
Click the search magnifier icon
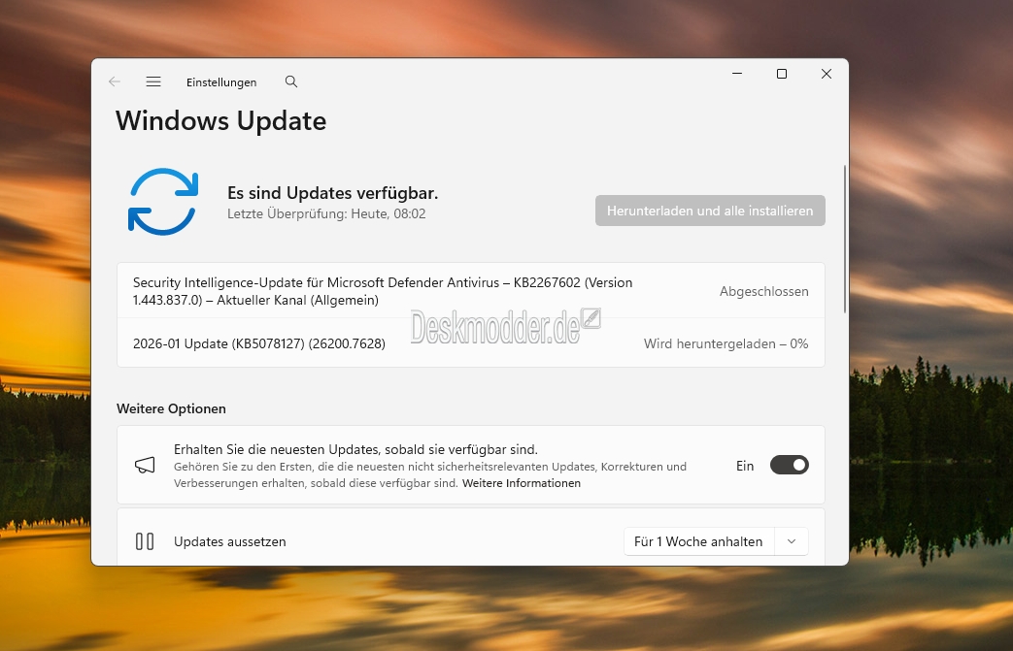point(291,82)
